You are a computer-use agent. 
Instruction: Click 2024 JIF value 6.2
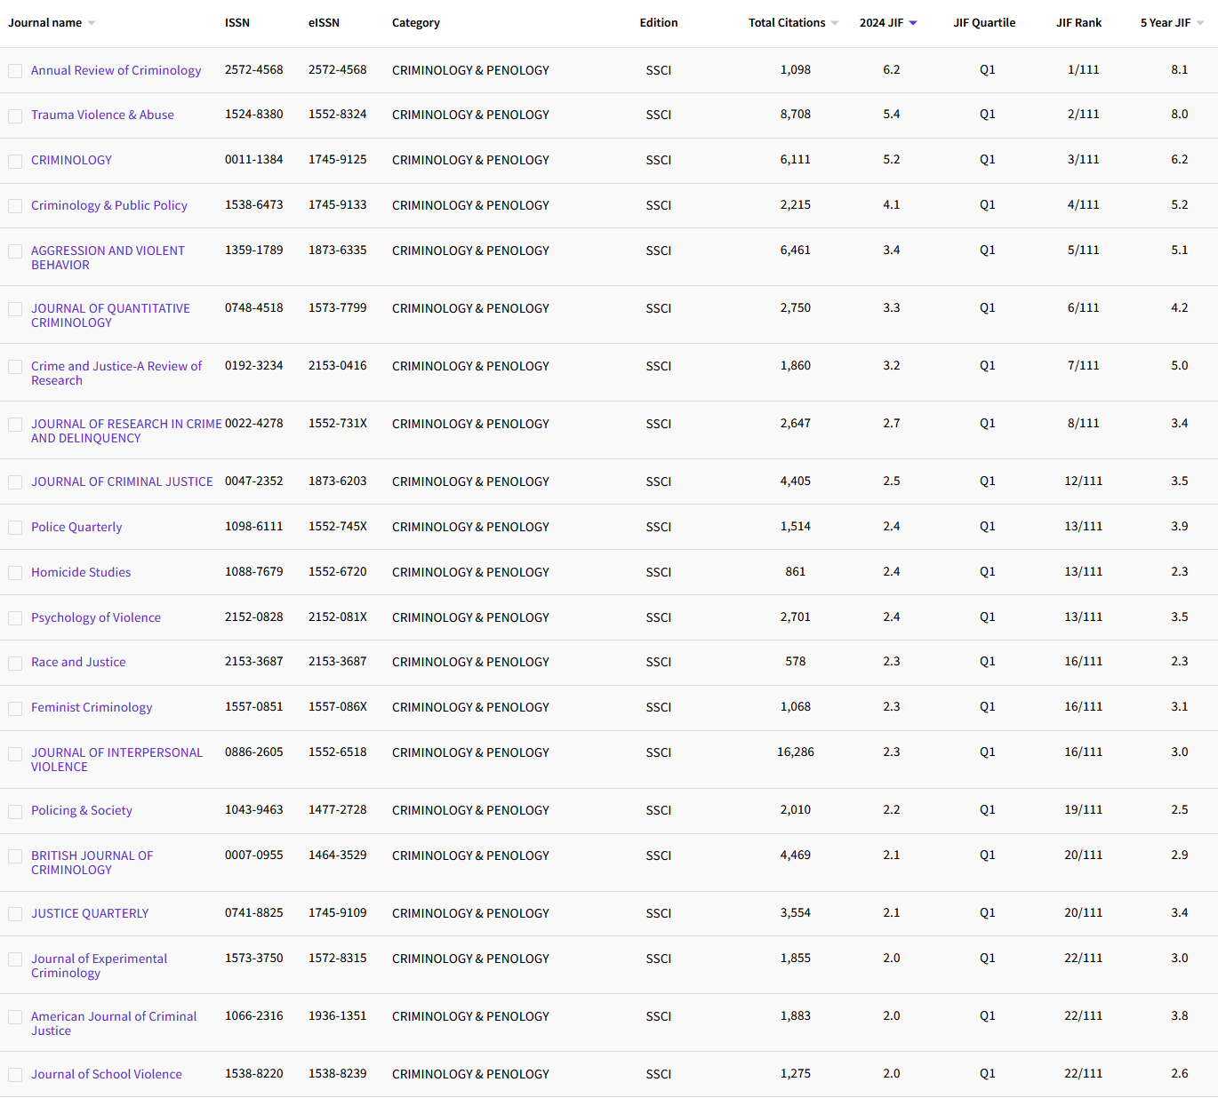click(x=892, y=69)
